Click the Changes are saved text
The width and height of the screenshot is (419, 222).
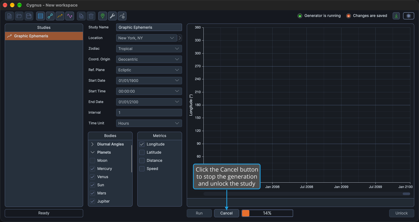point(370,16)
